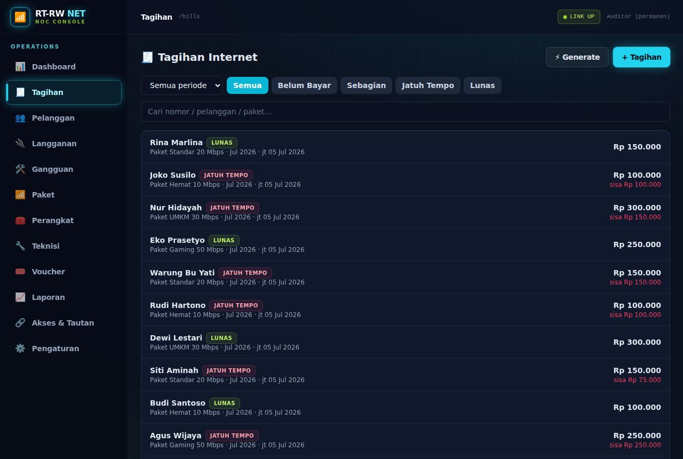
Task: Open Agus Wijaya's bill row
Action: [406, 440]
